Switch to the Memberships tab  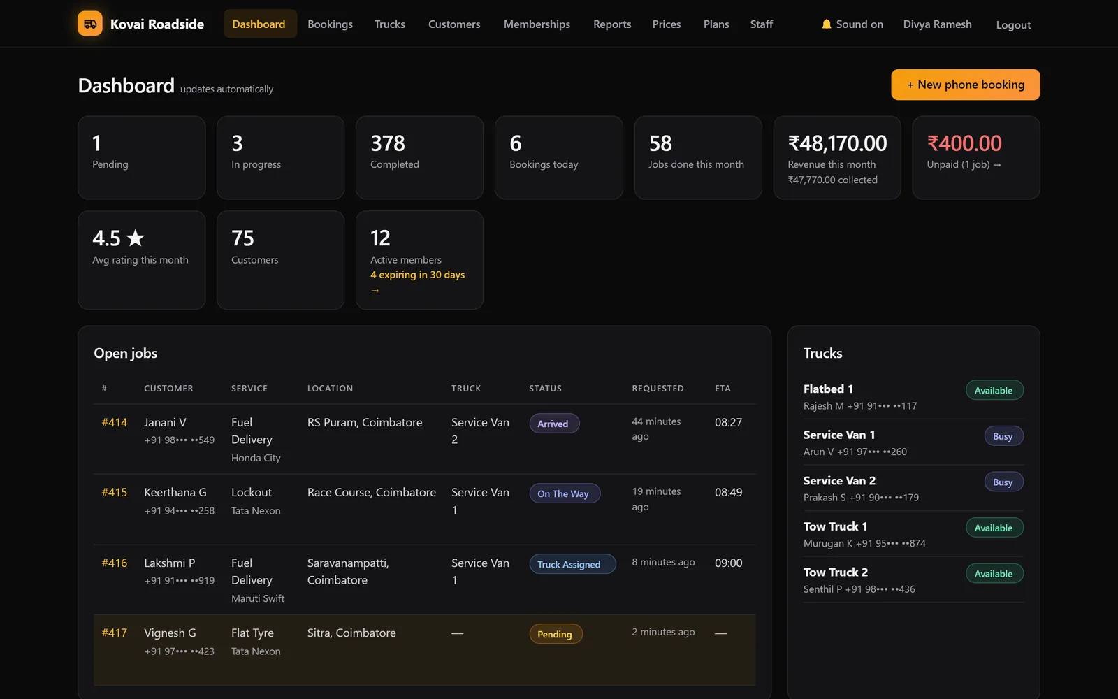(x=537, y=24)
